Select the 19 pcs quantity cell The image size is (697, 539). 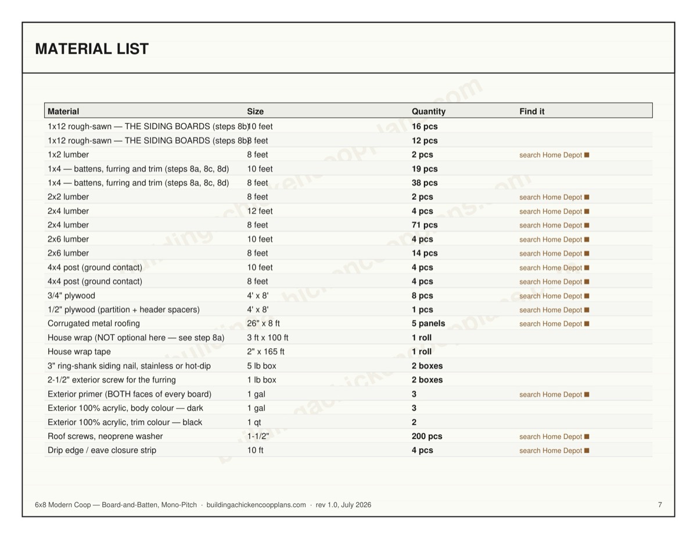coord(425,169)
